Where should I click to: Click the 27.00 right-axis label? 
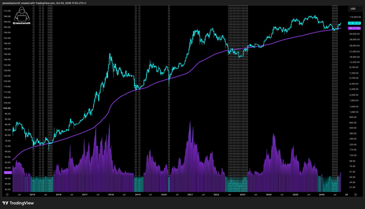[353, 187]
